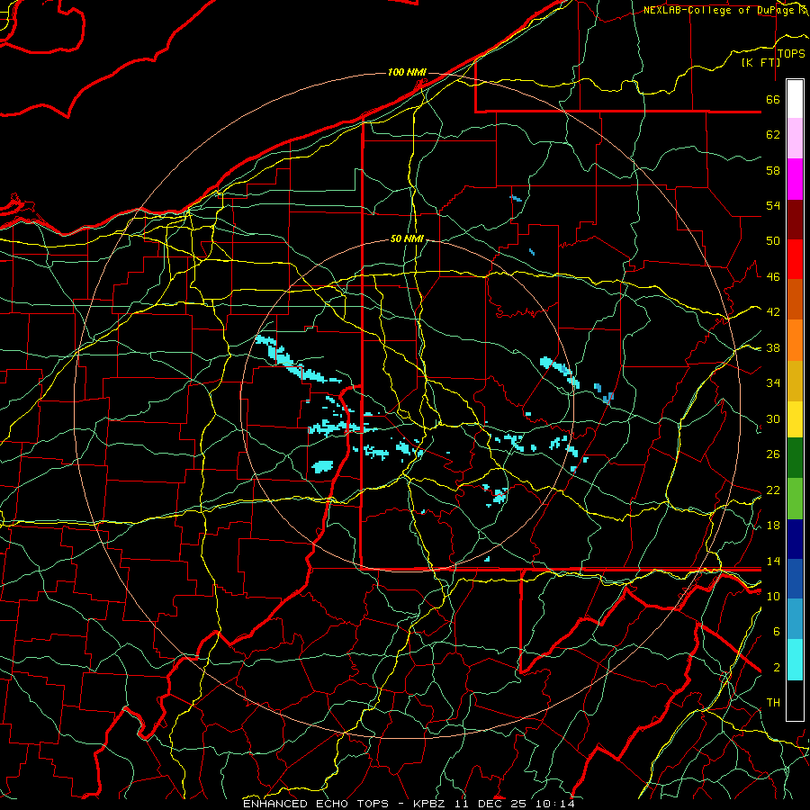Viewport: 810px width, 810px height.
Task: Click the "TH" threshold legend label
Action: 773,703
